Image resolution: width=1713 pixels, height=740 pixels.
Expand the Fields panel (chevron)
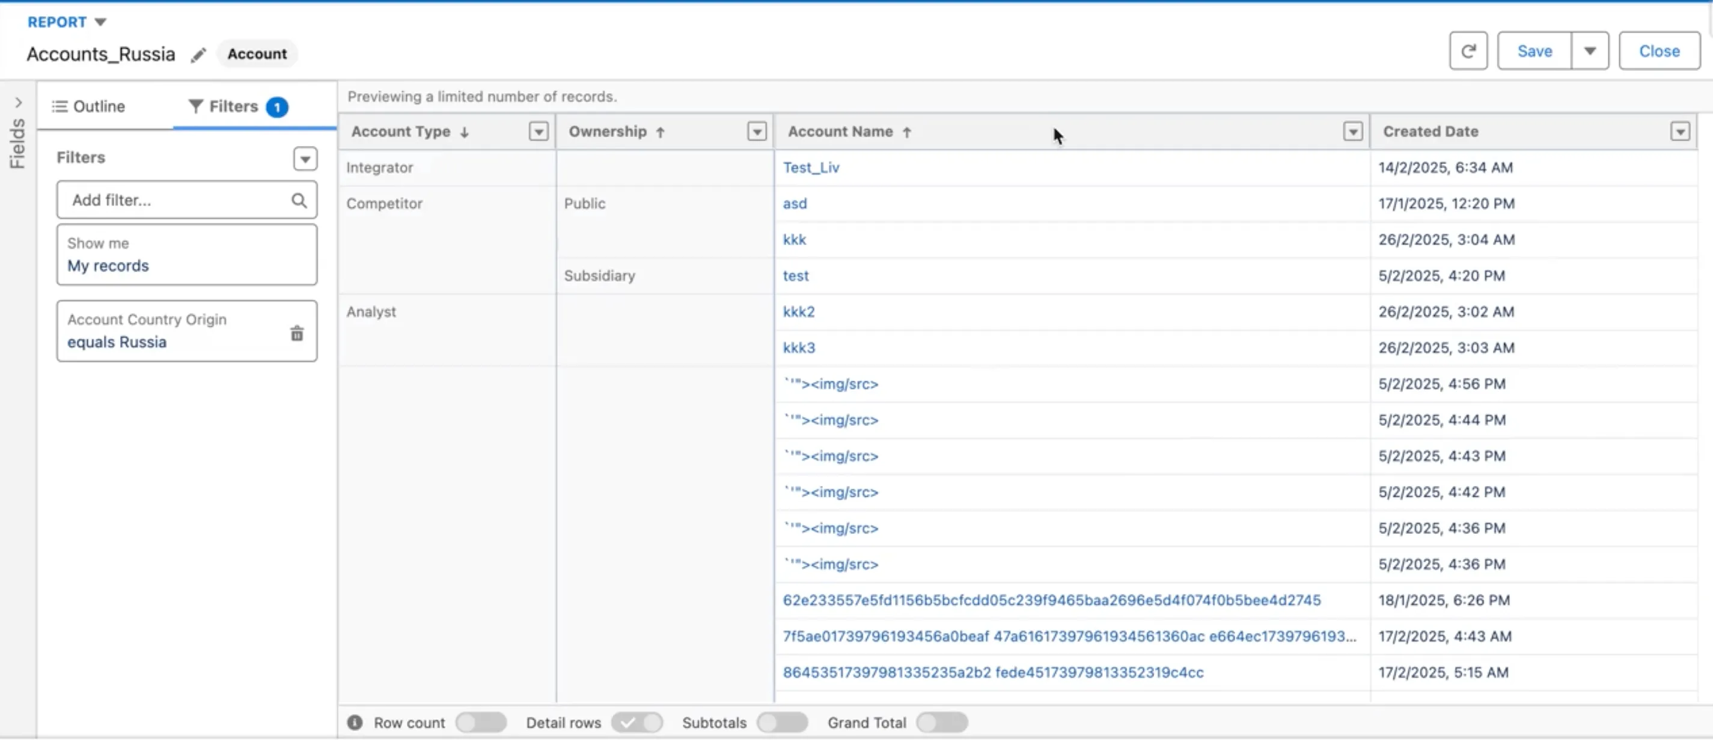tap(18, 103)
